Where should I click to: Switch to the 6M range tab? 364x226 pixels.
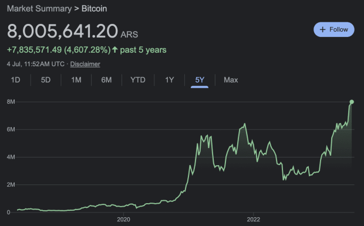pos(106,80)
